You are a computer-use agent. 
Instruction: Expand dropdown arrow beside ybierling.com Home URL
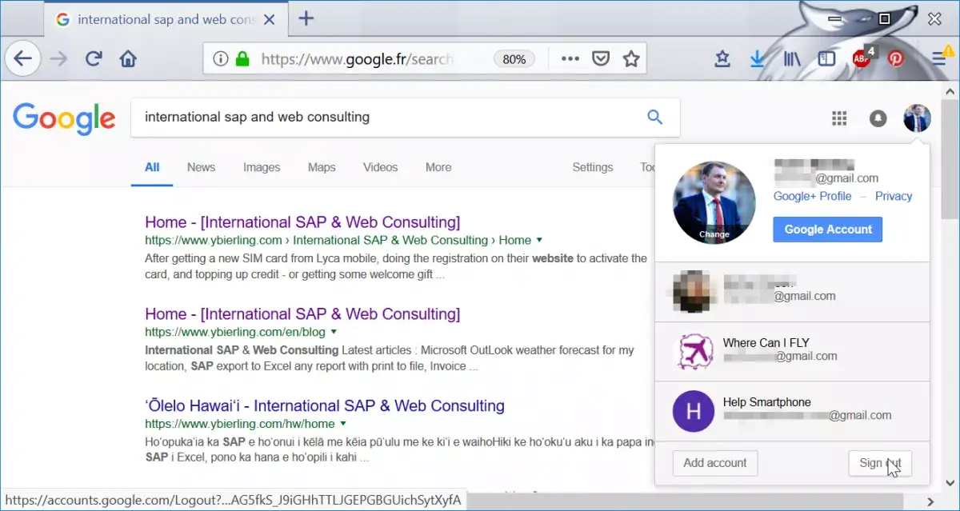click(x=539, y=240)
